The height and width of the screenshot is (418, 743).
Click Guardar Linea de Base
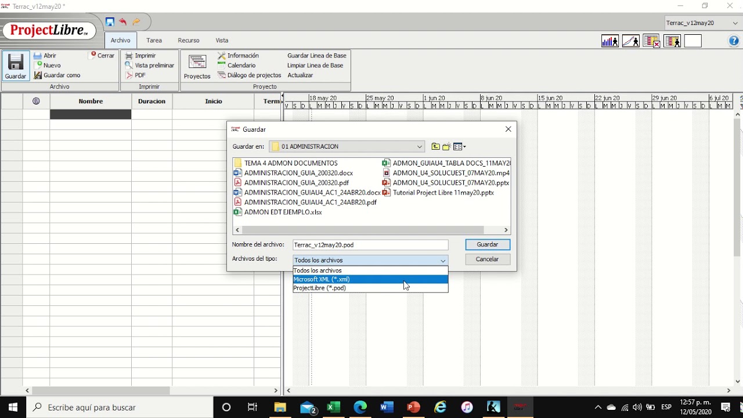coord(317,56)
